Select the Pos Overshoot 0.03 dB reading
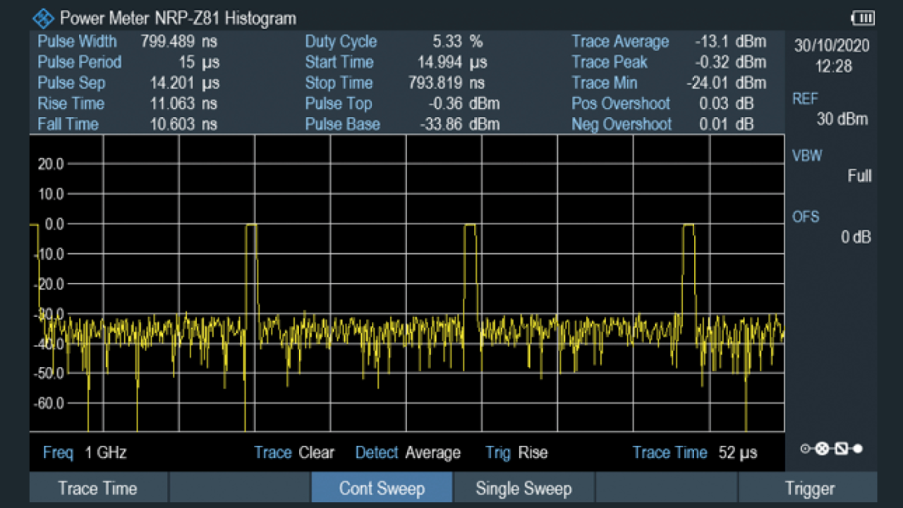903x508 pixels. click(662, 104)
